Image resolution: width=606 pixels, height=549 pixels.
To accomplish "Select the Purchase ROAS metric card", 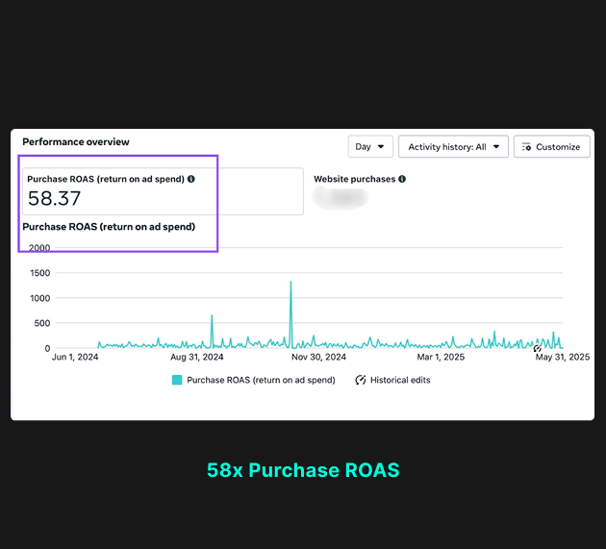I will pyautogui.click(x=164, y=192).
